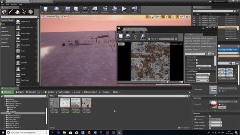
Task: Click Blueprint/Add Script button
Action: click(228, 50)
